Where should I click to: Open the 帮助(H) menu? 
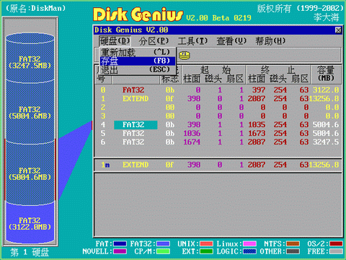click(x=270, y=41)
